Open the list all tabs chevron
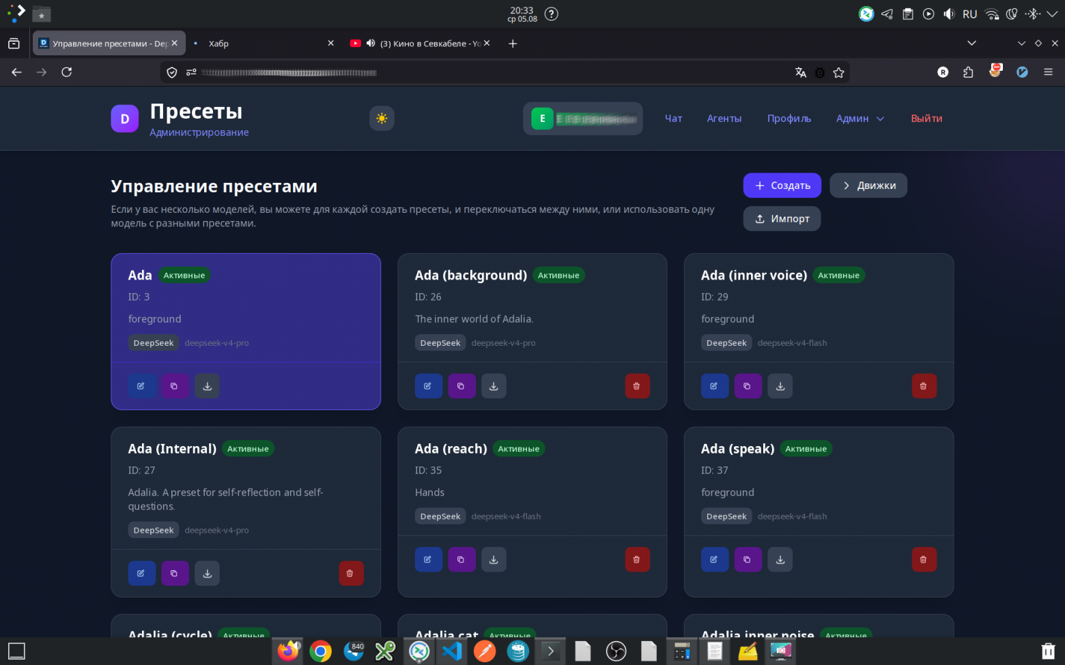 point(971,43)
